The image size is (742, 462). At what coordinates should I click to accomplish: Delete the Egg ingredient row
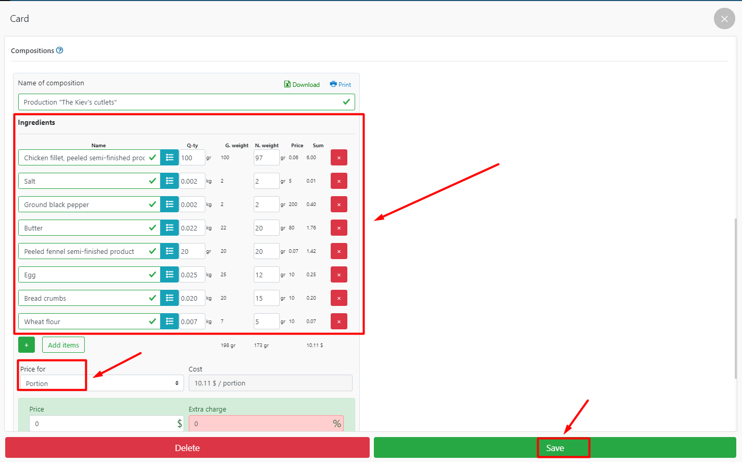[x=339, y=275]
